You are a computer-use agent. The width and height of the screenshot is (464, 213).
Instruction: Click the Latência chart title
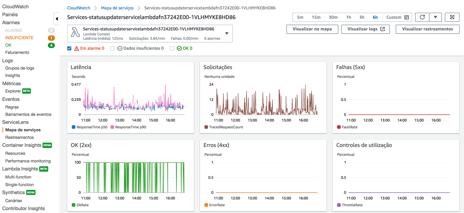[81, 67]
